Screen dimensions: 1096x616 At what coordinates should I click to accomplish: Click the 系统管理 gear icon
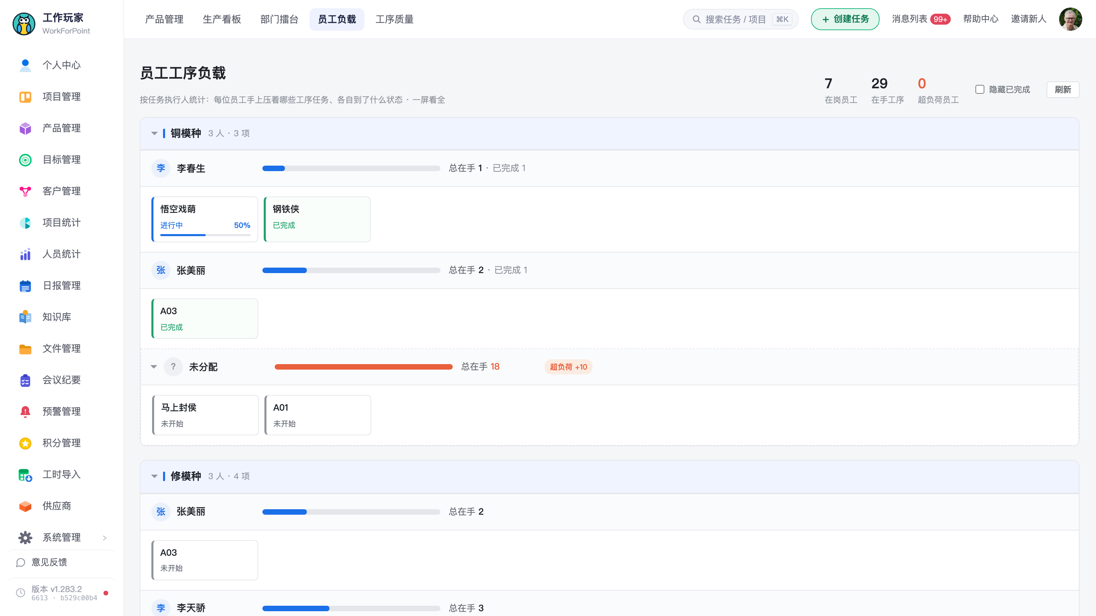pos(25,537)
